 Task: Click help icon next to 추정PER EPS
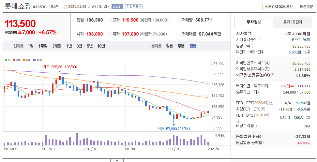[263, 109]
